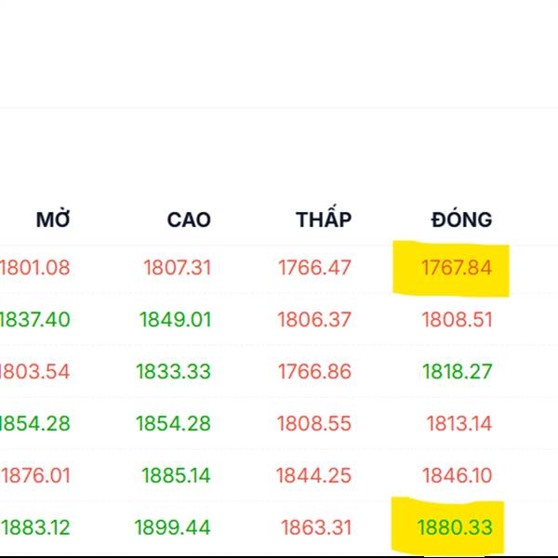
Task: Select the low price 1766.47
Action: coord(314,268)
